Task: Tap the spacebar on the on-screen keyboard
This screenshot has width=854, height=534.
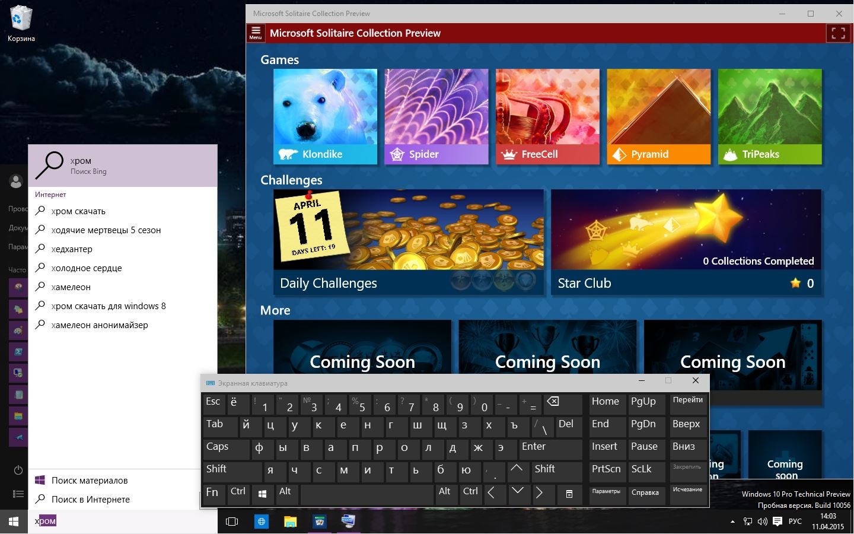Action: pyautogui.click(x=367, y=494)
